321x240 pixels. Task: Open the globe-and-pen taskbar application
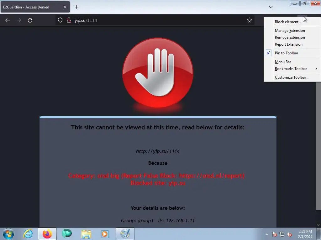coord(125,234)
